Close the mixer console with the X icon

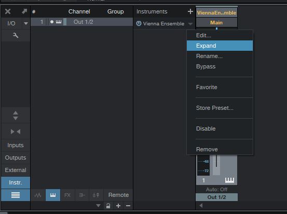click(x=8, y=11)
